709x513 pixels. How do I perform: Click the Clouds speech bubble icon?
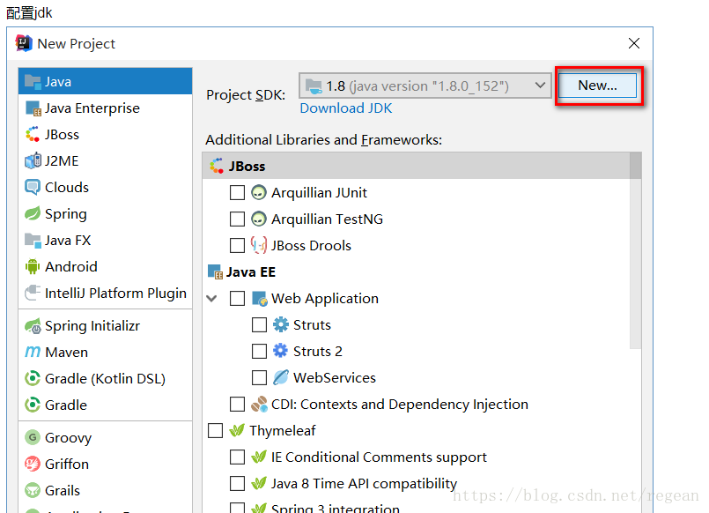pyautogui.click(x=33, y=187)
